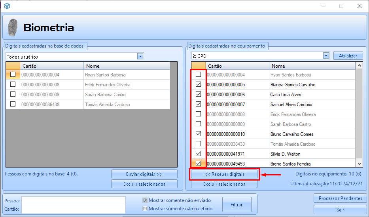Click 'Enviar digitais >>' button
The height and width of the screenshot is (217, 369).
144,174
